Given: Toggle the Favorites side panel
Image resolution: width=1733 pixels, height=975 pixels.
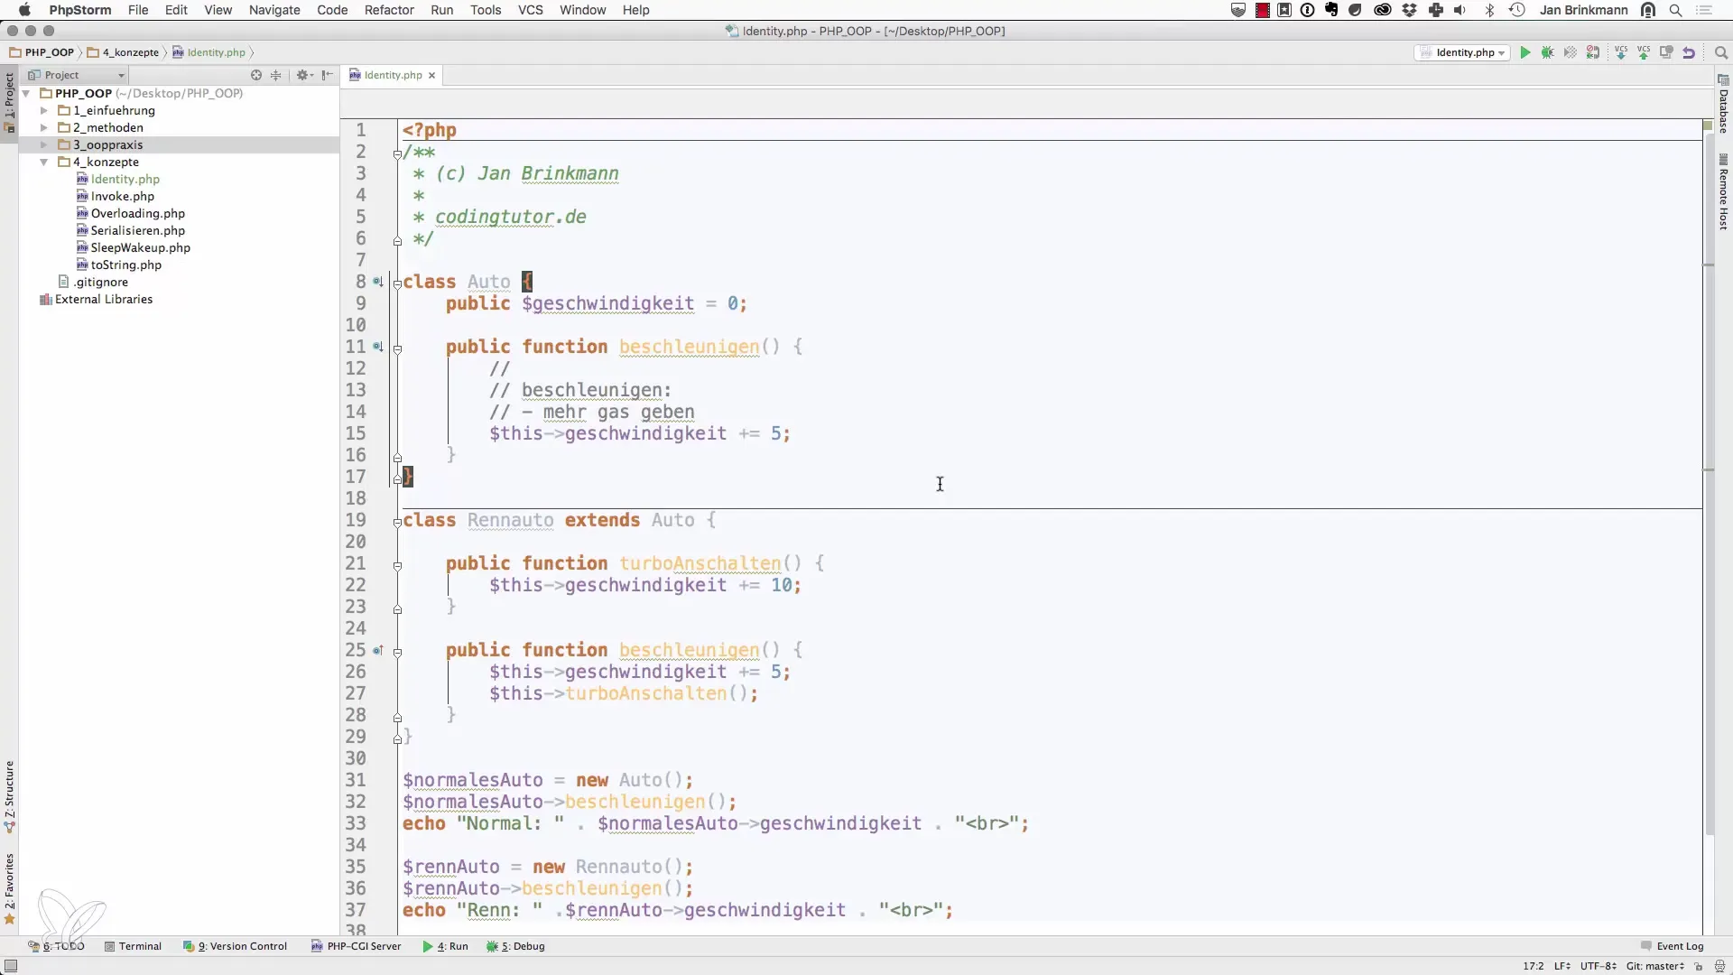Looking at the screenshot, I should click(x=9, y=888).
